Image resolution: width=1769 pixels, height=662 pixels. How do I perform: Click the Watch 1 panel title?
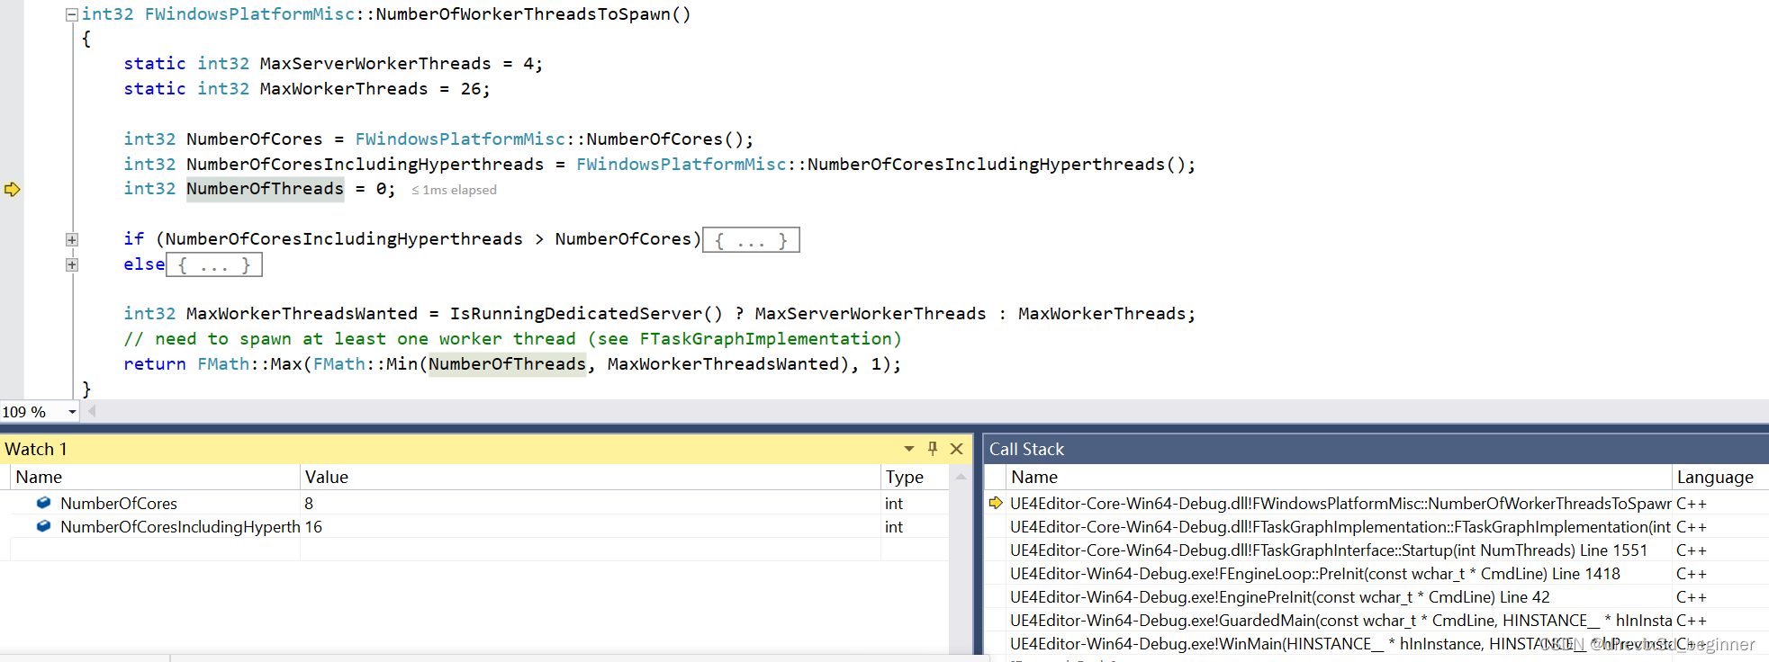[x=36, y=449]
